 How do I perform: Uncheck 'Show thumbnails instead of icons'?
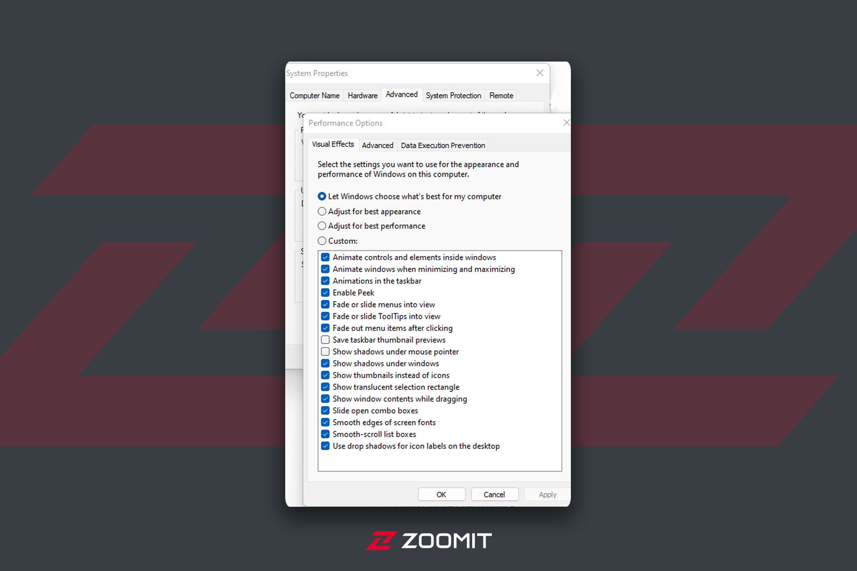(324, 375)
